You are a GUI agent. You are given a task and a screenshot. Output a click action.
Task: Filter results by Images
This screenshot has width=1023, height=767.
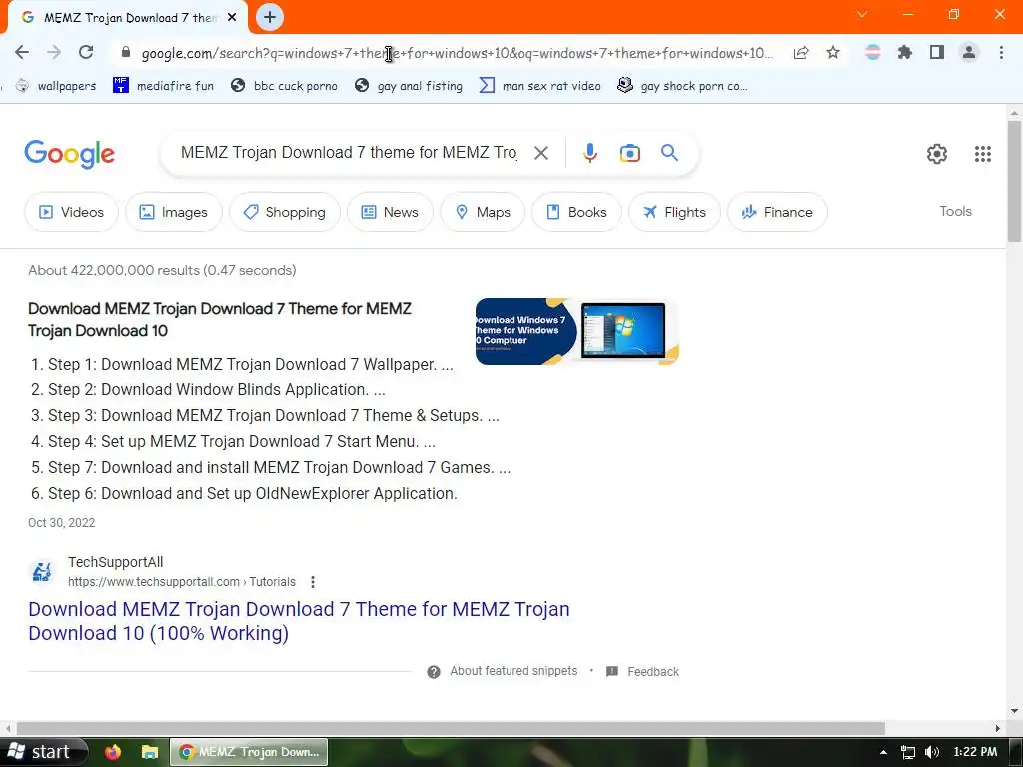pos(174,212)
